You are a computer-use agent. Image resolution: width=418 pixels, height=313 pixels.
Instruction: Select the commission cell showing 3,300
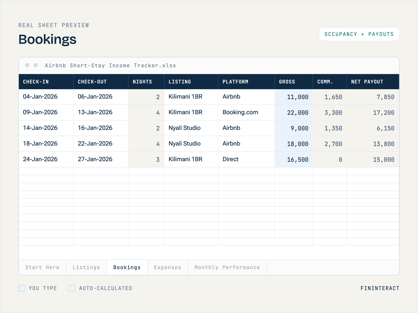[330, 112]
